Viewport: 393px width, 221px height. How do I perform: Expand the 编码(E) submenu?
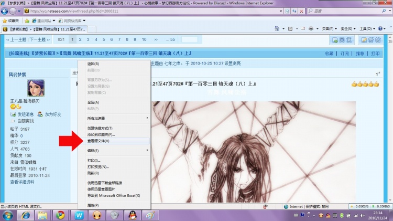pos(115,151)
